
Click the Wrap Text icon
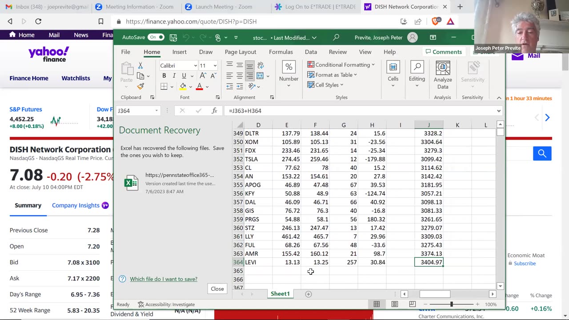point(260,65)
